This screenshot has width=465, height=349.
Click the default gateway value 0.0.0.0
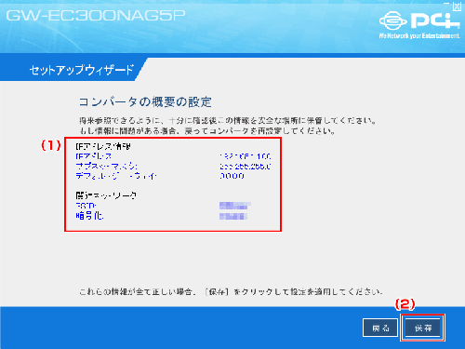232,176
